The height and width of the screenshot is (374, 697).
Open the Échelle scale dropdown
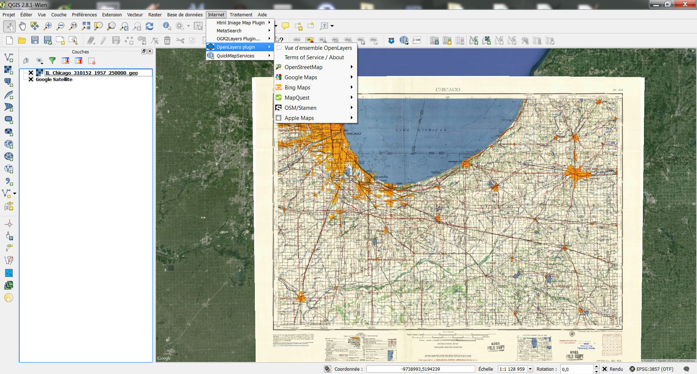(530, 369)
